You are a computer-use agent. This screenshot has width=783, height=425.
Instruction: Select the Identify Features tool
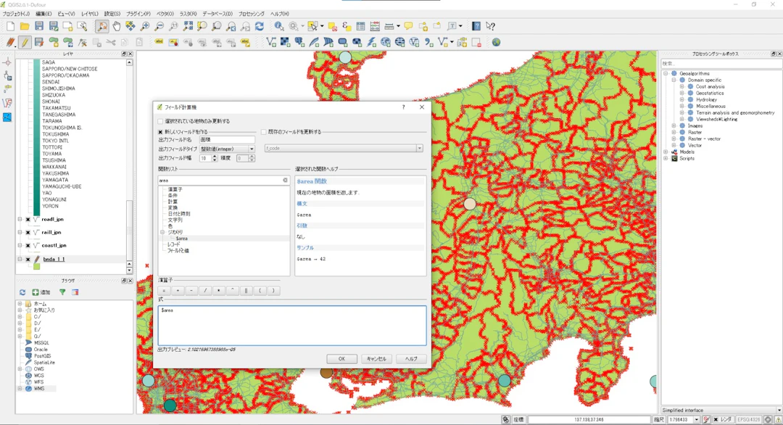point(278,26)
